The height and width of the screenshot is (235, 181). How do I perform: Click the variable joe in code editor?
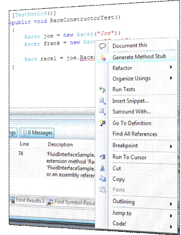[x=49, y=36]
